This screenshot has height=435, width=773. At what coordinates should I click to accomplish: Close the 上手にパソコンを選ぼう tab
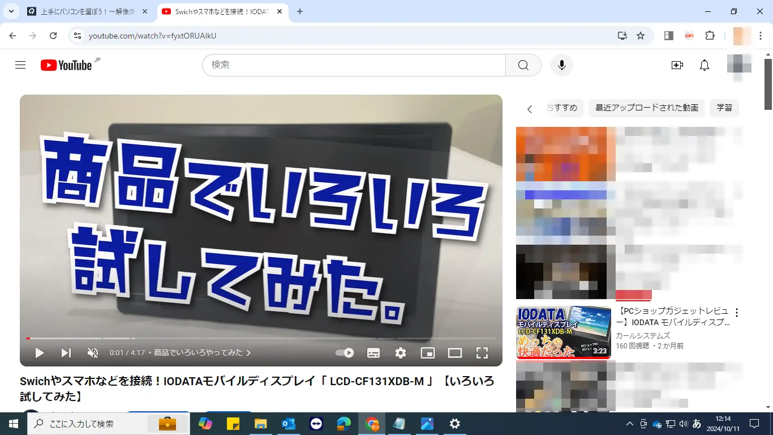(145, 11)
